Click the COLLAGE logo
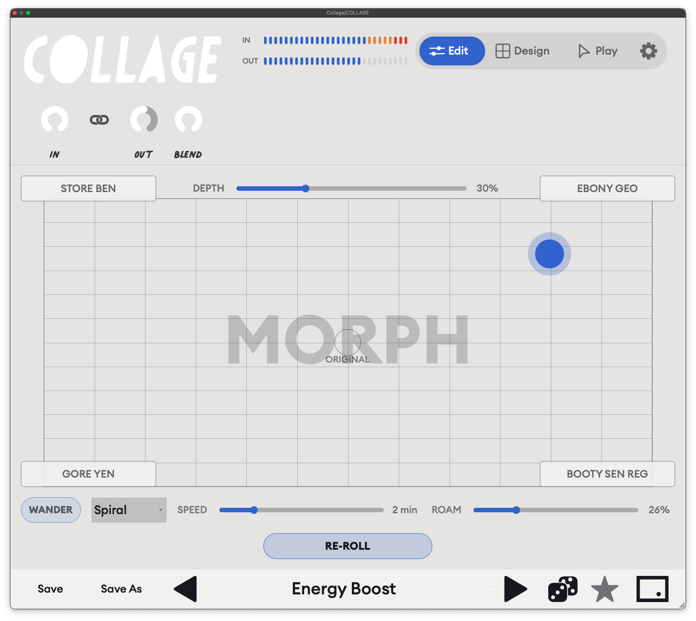This screenshot has height=621, width=696. coord(123,60)
